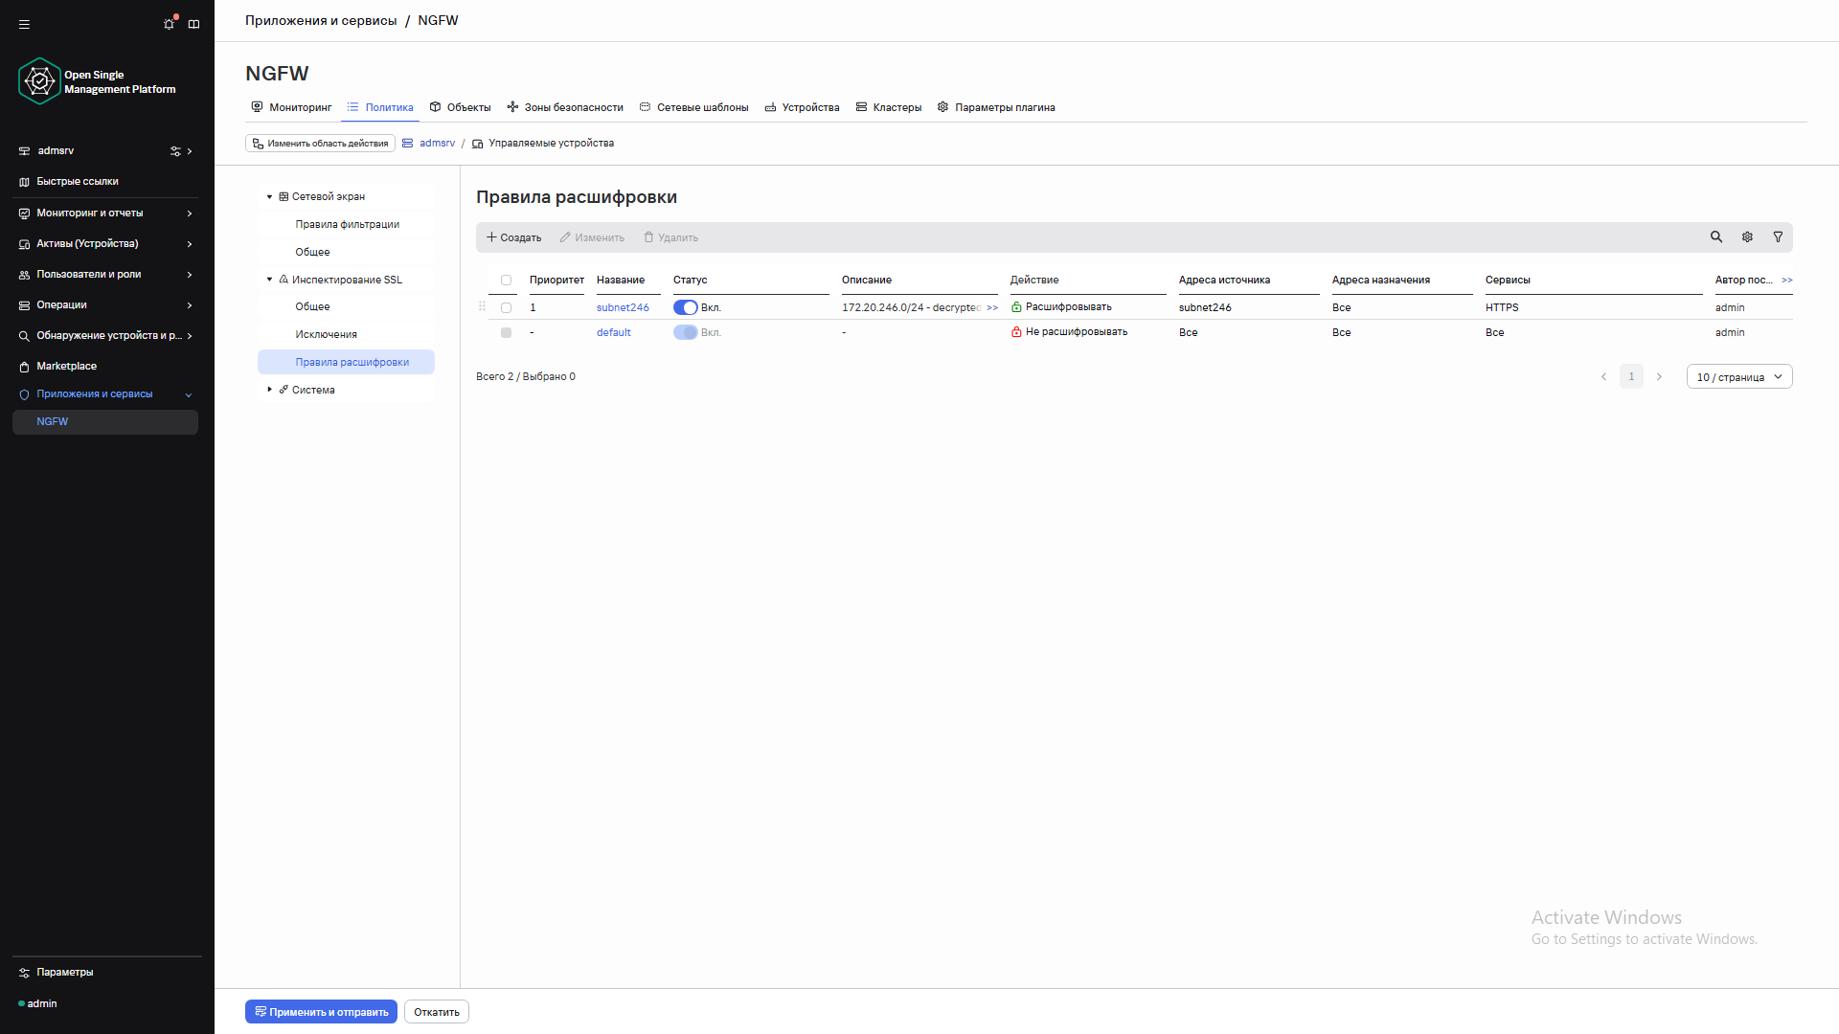Open the 10 / страница page size dropdown
The width and height of the screenshot is (1839, 1034).
tap(1738, 376)
